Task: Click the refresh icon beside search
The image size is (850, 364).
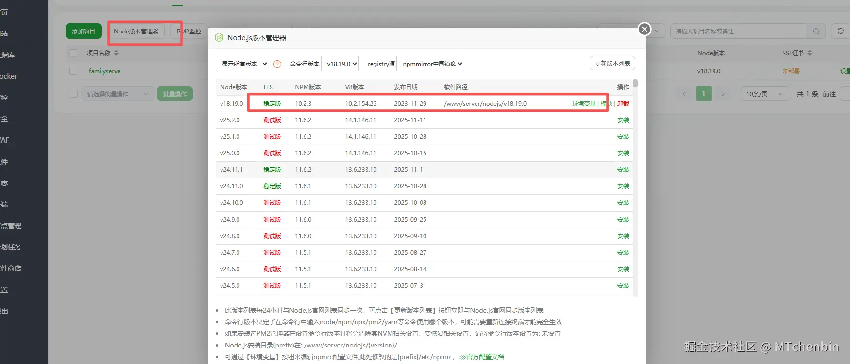Action: pos(840,31)
